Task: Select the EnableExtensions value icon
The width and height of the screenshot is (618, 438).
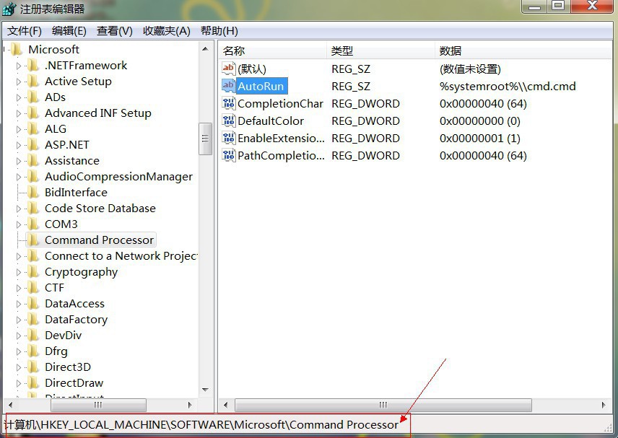Action: [x=229, y=138]
